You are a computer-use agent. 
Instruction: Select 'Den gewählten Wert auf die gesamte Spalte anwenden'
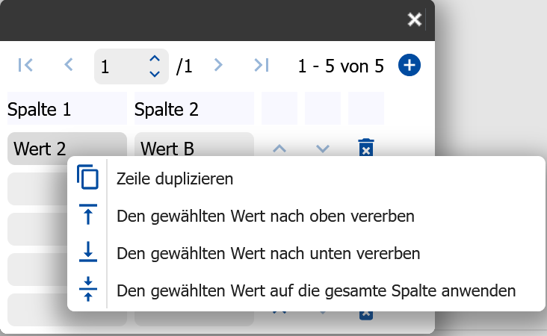tap(316, 289)
